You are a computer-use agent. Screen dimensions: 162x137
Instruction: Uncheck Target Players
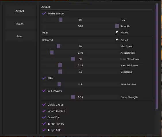44,124
